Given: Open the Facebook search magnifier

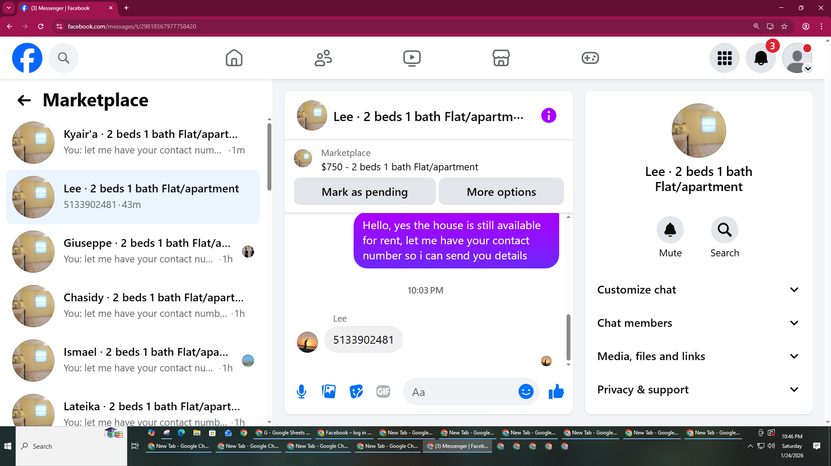Looking at the screenshot, I should (64, 58).
